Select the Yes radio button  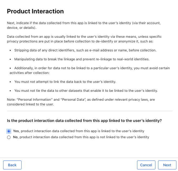tap(9, 131)
